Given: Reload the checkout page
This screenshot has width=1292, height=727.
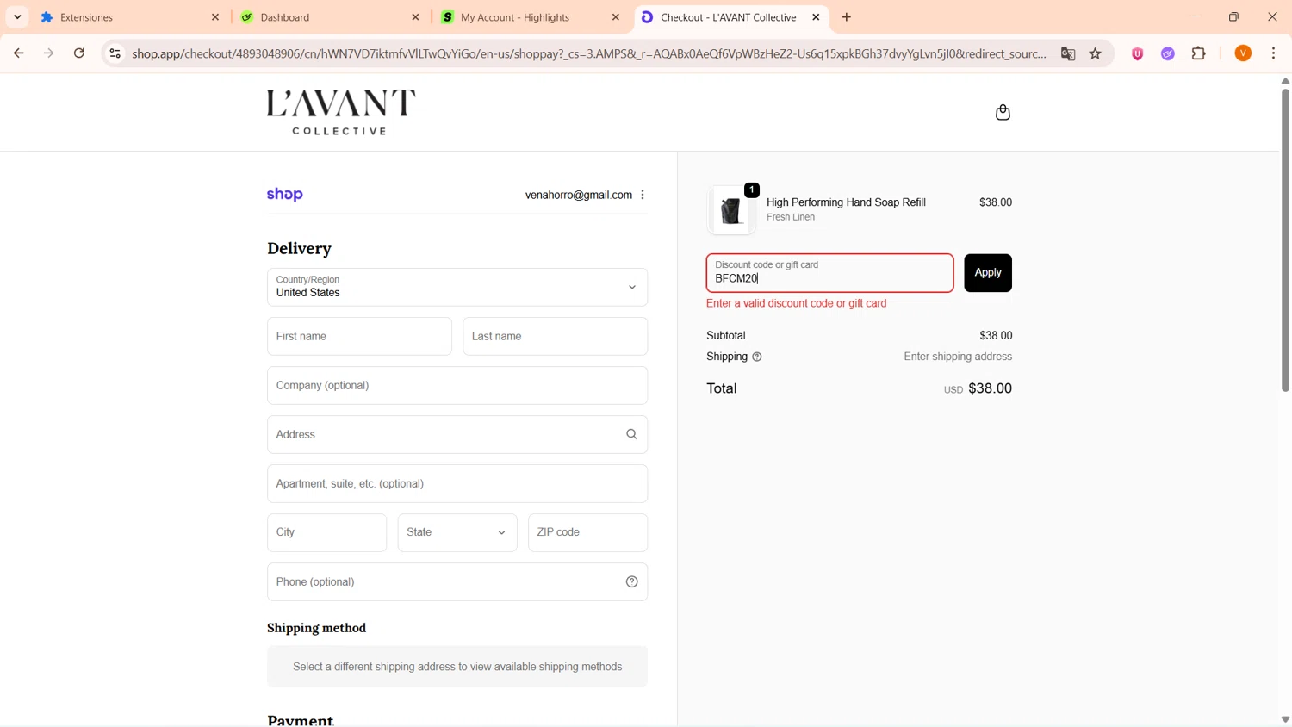Looking at the screenshot, I should click(x=79, y=53).
